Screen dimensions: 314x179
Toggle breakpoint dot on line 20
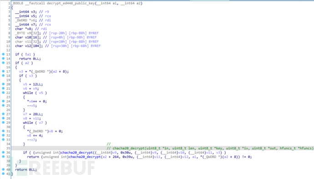pyautogui.click(x=3, y=84)
